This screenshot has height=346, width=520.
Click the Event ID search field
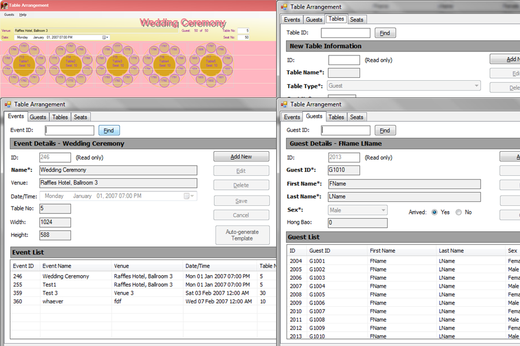69,130
